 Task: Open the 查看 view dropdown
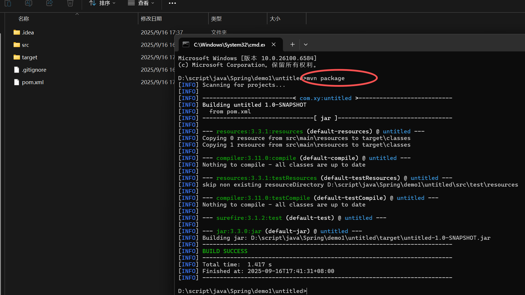(x=141, y=3)
